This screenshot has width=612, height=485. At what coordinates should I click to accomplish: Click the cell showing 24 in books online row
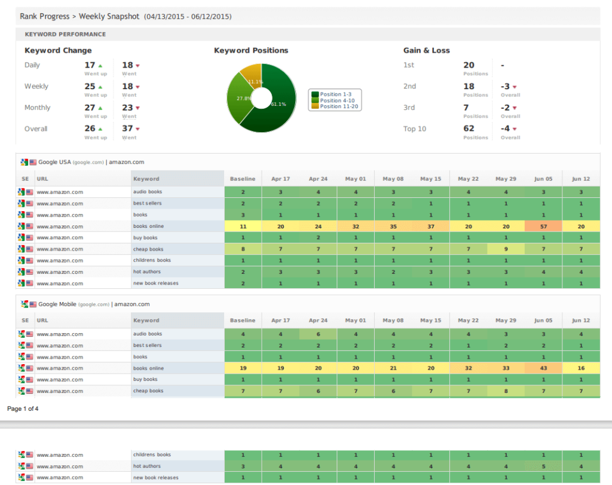click(318, 226)
